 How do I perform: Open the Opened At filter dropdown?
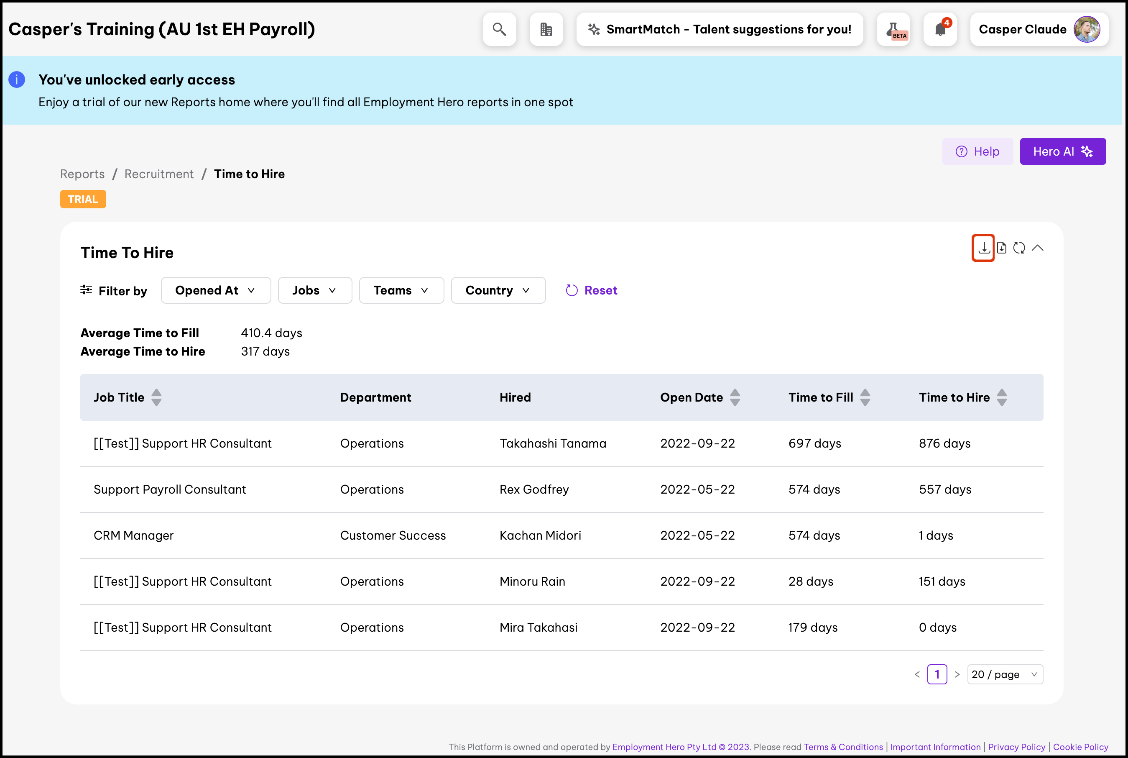pos(215,290)
